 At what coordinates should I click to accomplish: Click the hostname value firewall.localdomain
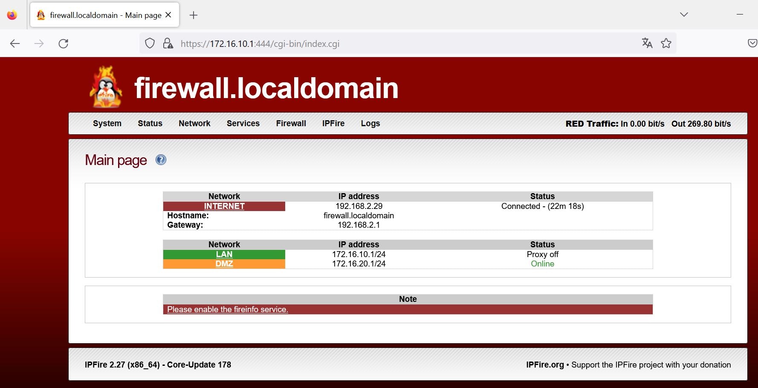click(359, 216)
